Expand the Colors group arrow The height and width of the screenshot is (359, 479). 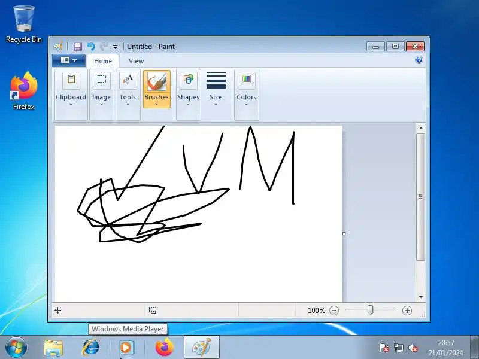point(246,104)
